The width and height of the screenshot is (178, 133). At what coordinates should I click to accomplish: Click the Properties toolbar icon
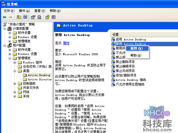[x=33, y=17]
